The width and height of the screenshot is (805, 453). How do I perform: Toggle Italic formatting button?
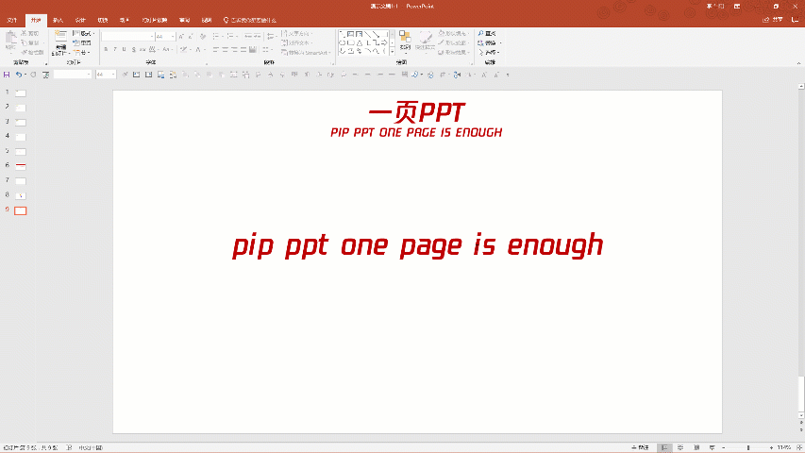pos(114,49)
